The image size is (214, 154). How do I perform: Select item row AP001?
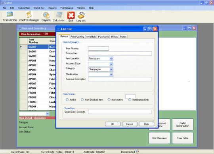coord(38,61)
